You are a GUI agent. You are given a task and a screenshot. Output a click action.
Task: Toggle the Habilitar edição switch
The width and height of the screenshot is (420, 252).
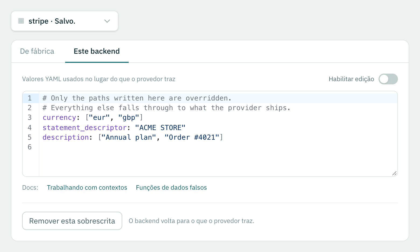click(388, 79)
